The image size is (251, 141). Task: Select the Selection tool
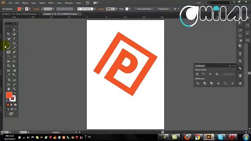pyautogui.click(x=9, y=30)
